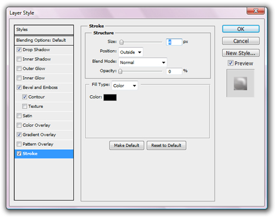Open the Satin settings row
Image resolution: width=275 pixels, height=219 pixels.
[44, 116]
